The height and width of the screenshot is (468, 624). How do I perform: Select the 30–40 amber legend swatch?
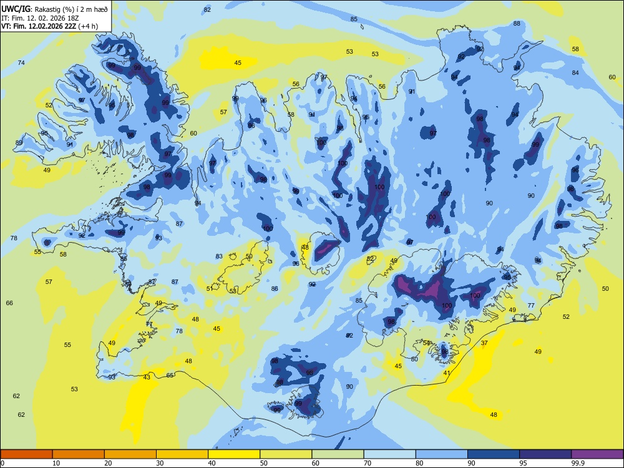pyautogui.click(x=182, y=454)
